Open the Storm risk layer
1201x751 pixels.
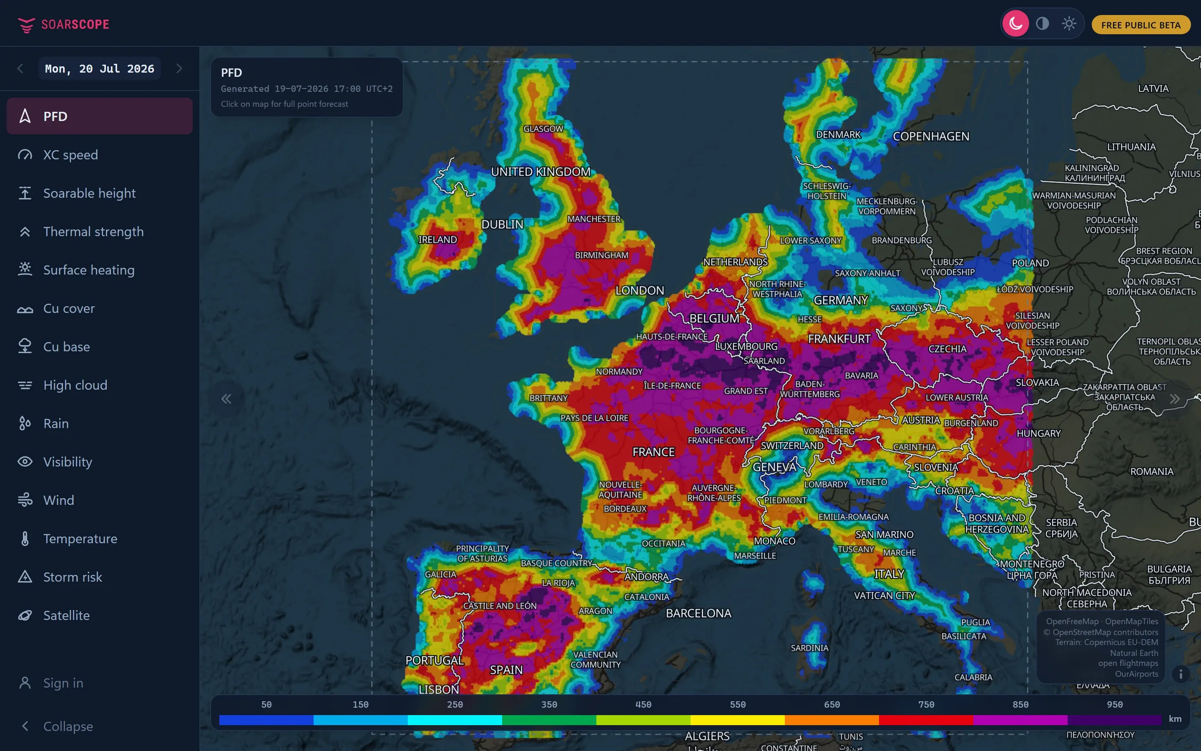coord(99,577)
